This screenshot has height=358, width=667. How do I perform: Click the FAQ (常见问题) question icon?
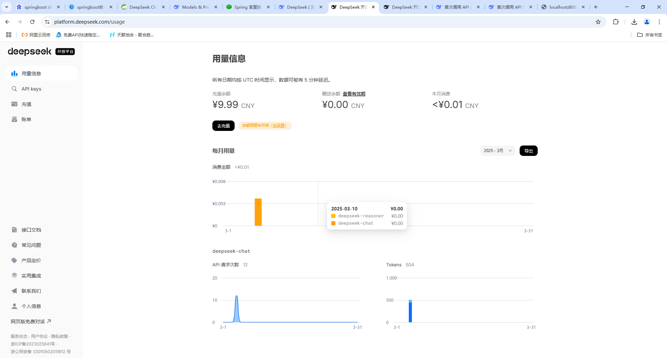(14, 245)
